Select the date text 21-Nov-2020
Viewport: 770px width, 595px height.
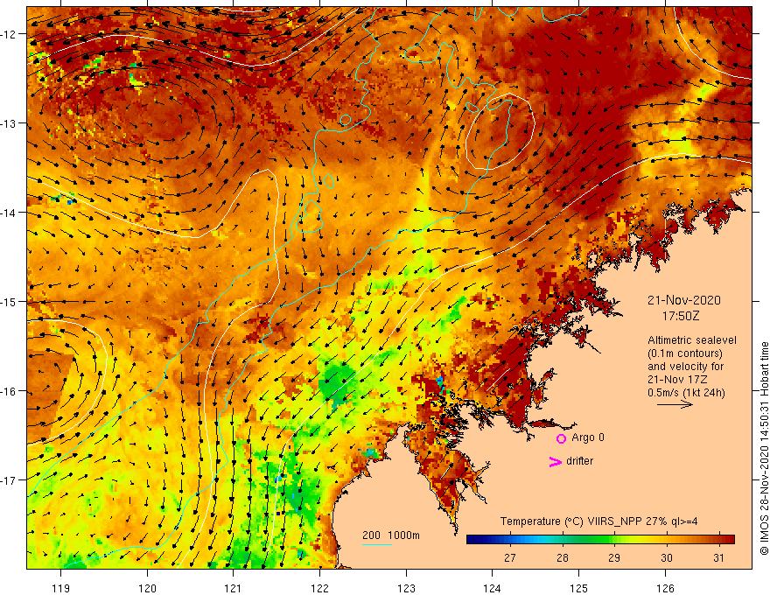coord(684,300)
